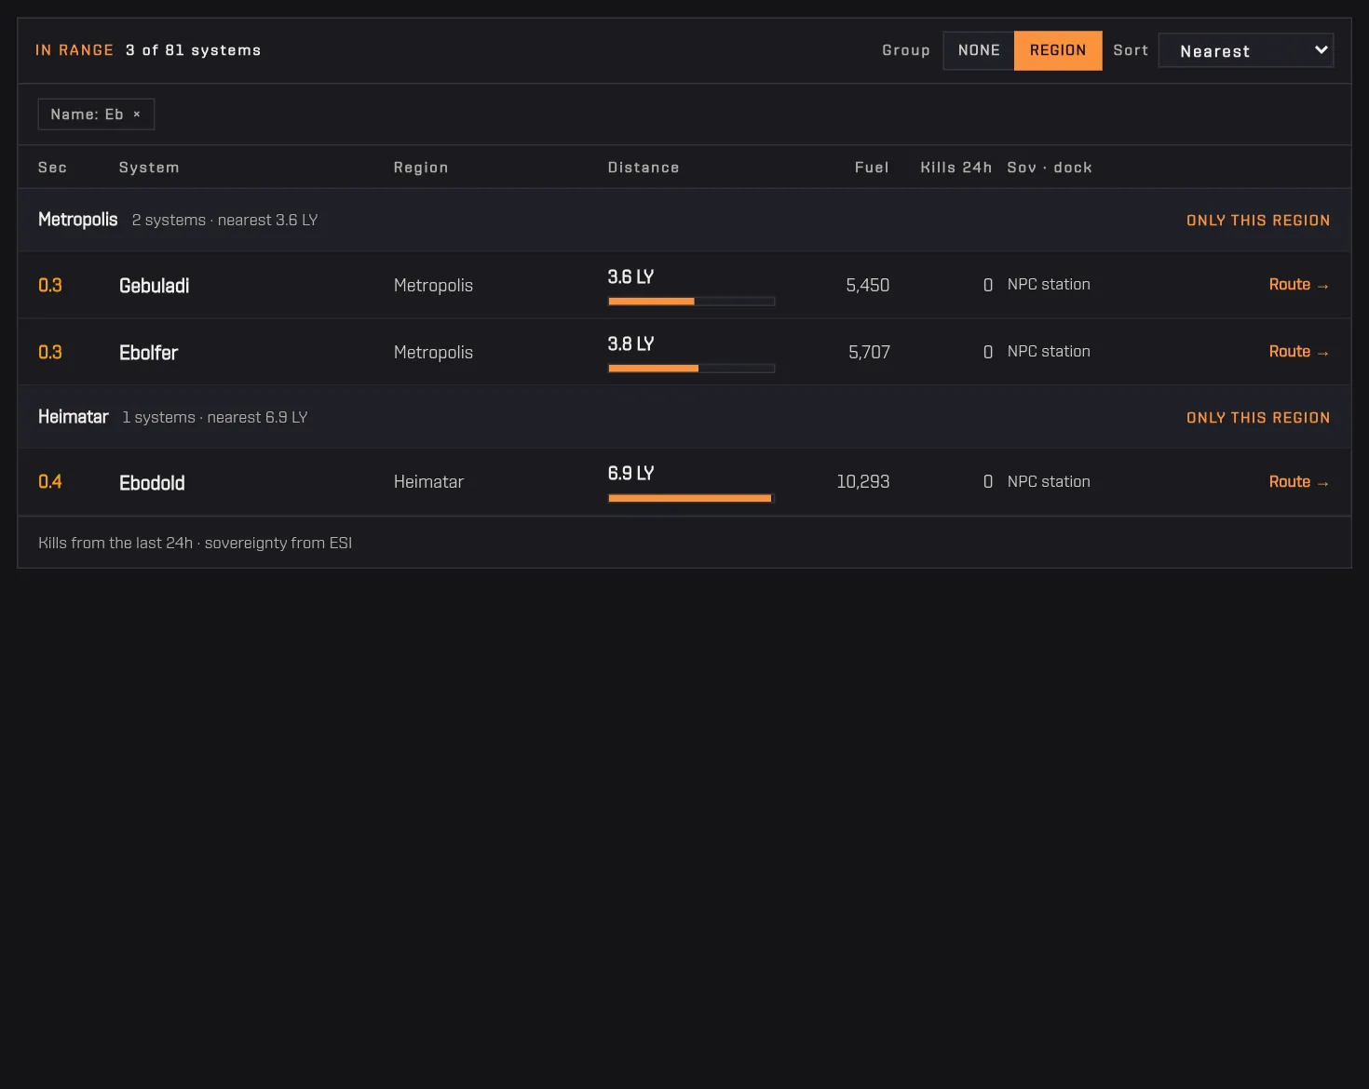This screenshot has height=1089, width=1369.
Task: Open route to Ebodold
Action: click(1298, 482)
